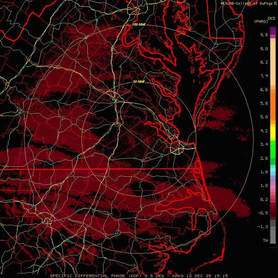
Task: Click the 4.2 scale value
Action: [x=264, y=131]
